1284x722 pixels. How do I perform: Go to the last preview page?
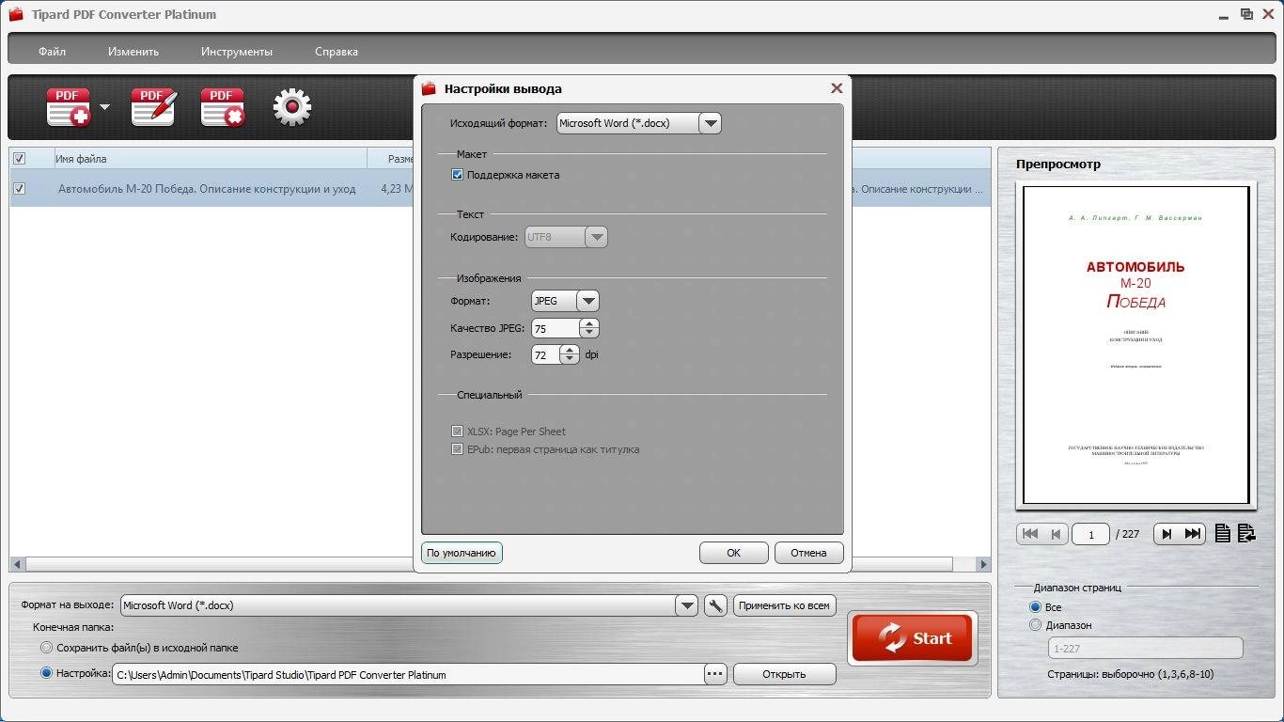coord(1193,534)
